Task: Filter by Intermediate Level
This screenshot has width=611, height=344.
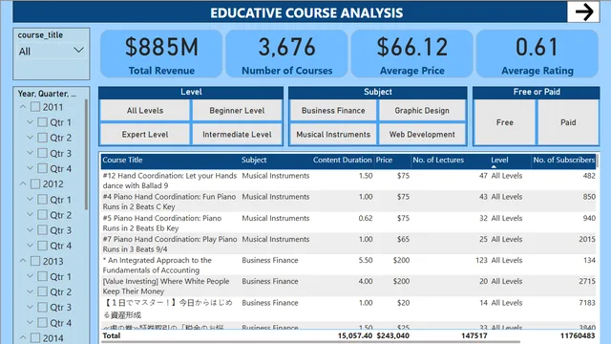Action: 237,135
